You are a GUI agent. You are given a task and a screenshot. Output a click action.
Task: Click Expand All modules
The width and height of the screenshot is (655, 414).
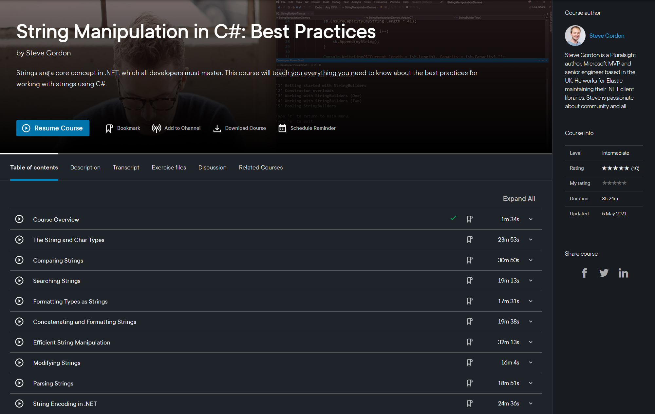pos(519,199)
